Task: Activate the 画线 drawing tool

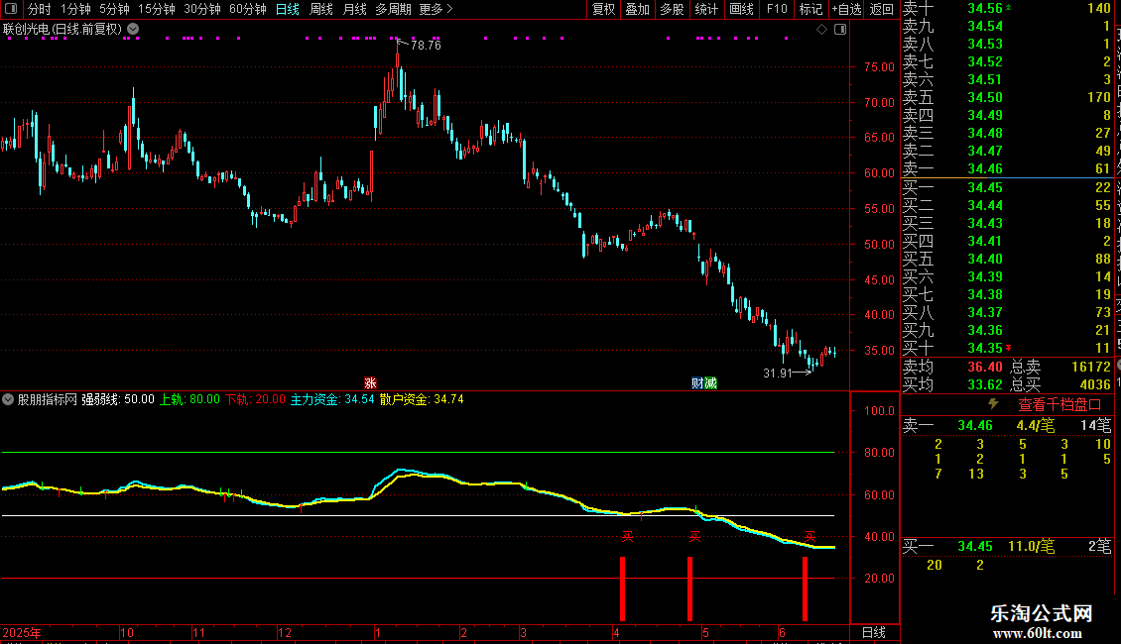Action: click(741, 9)
